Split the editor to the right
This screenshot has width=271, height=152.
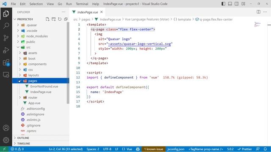(x=258, y=12)
